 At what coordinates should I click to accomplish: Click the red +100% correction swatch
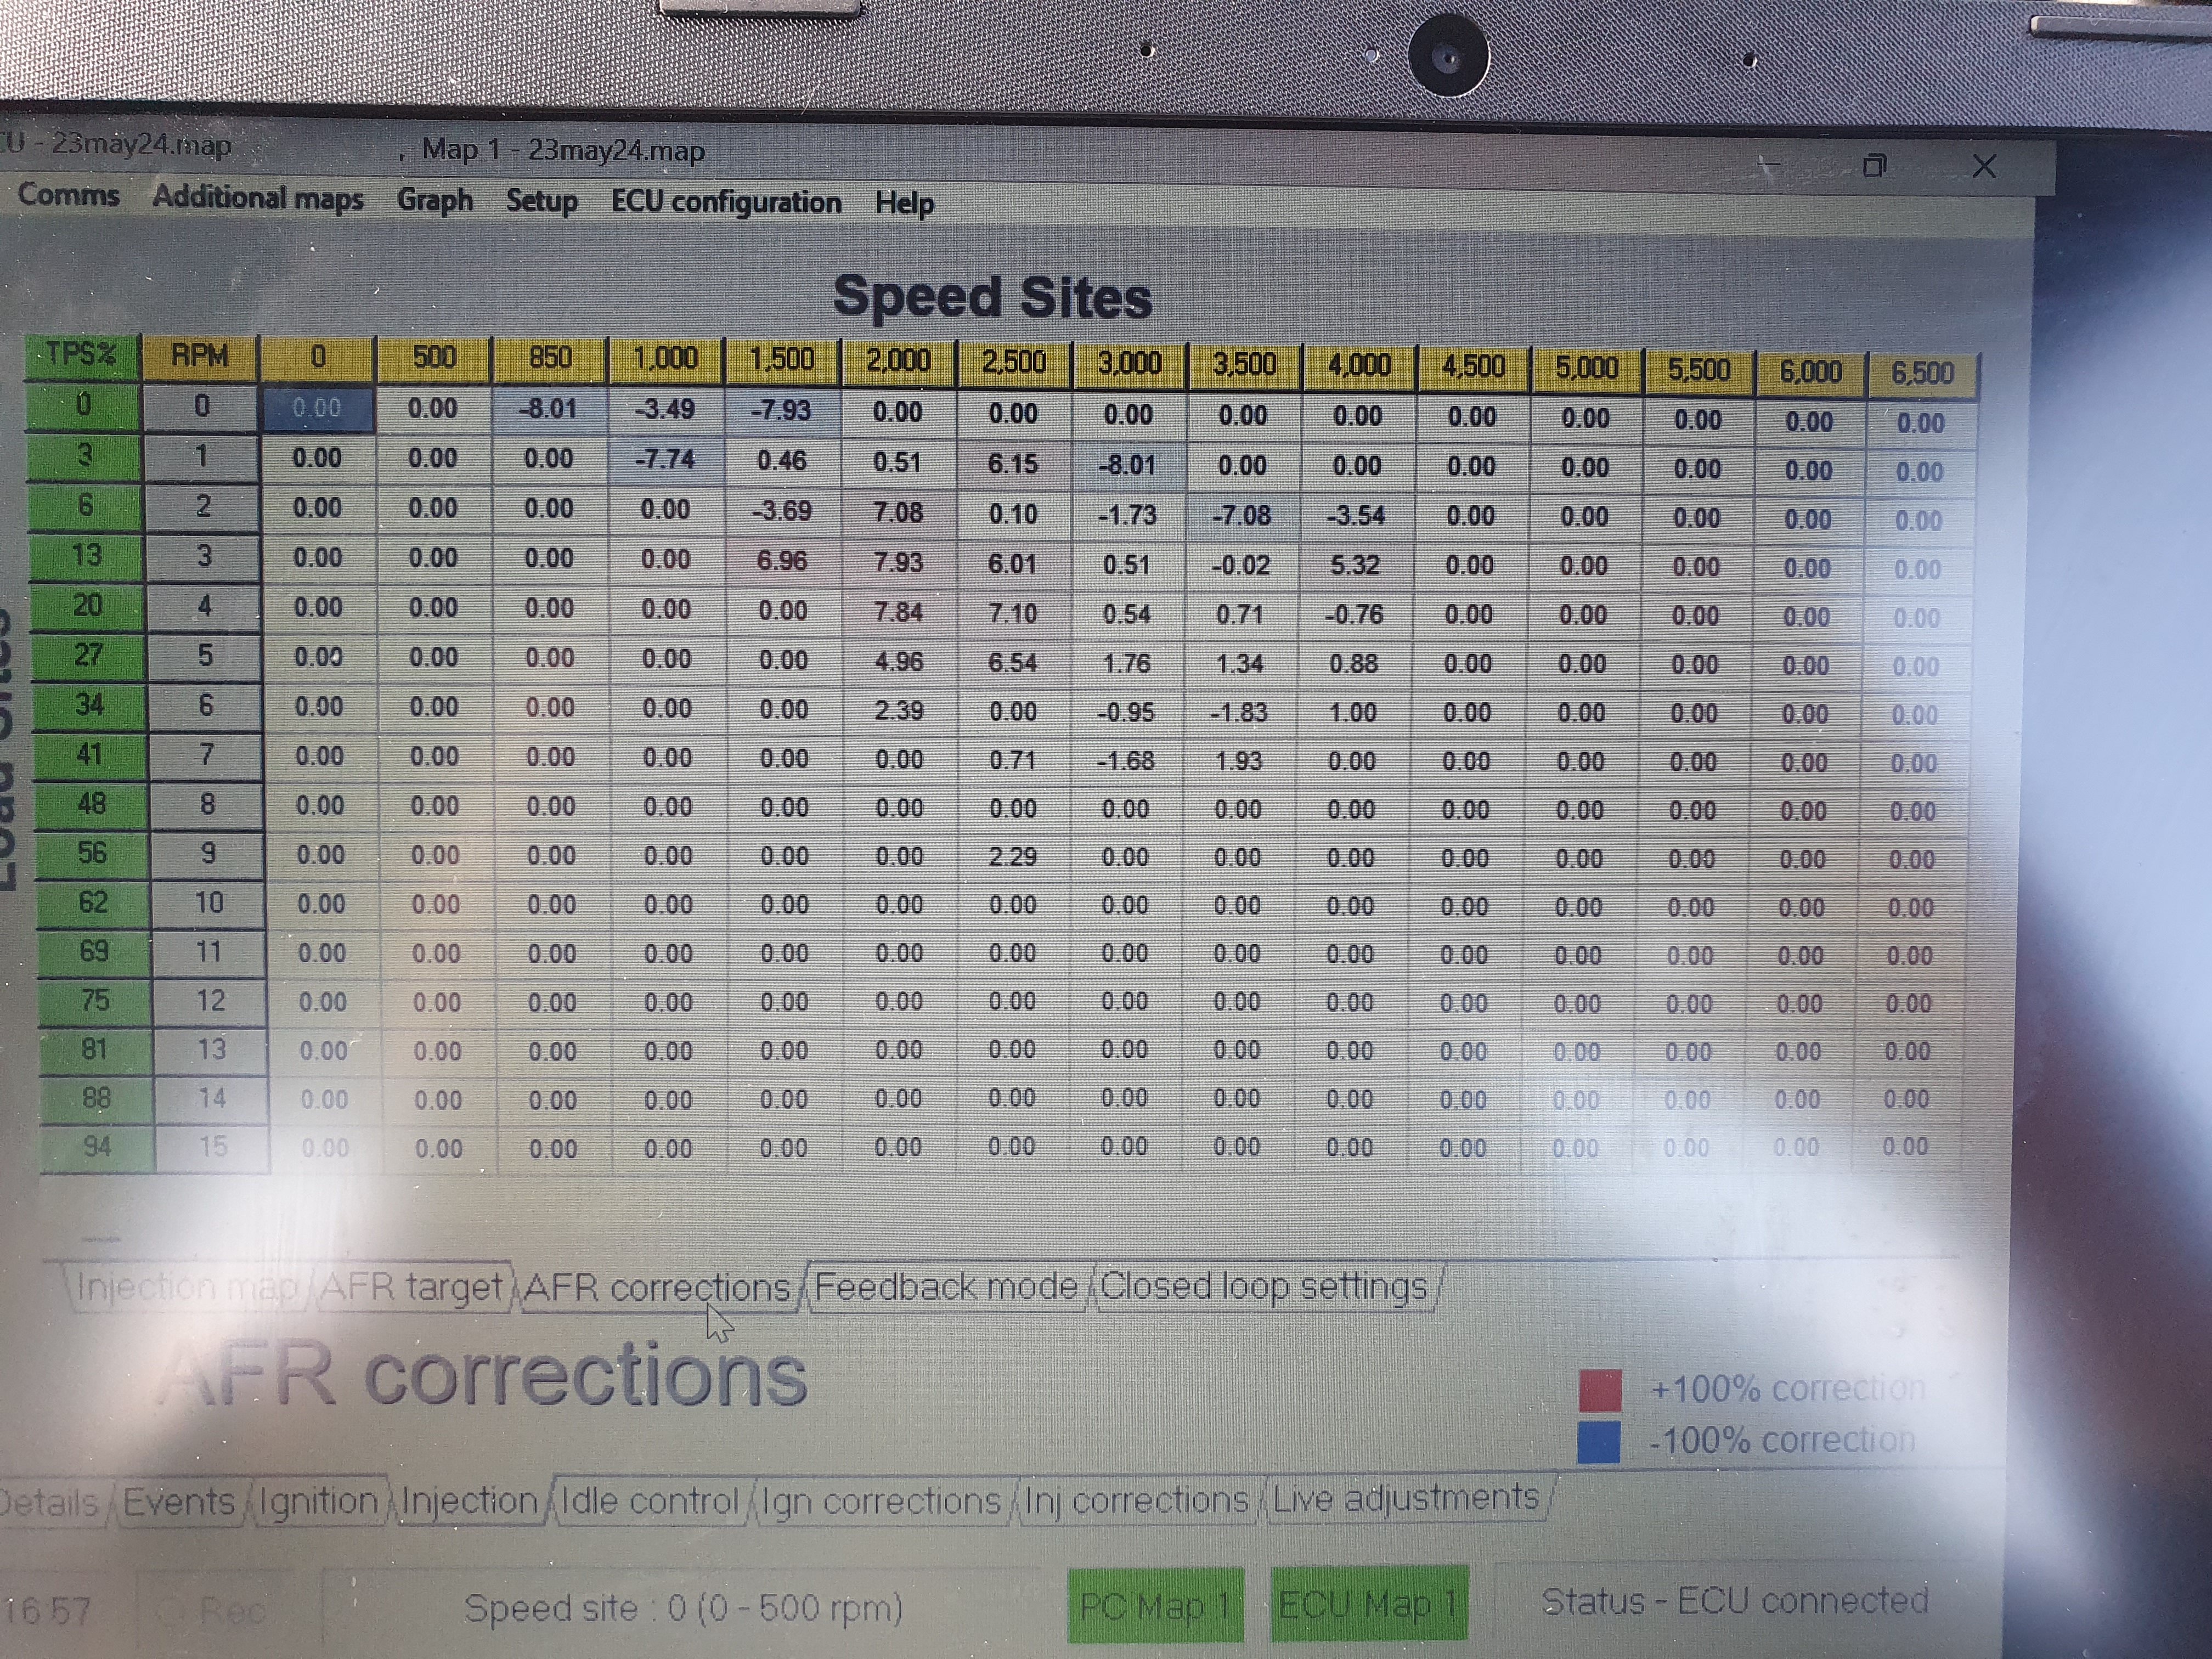tap(1600, 1390)
